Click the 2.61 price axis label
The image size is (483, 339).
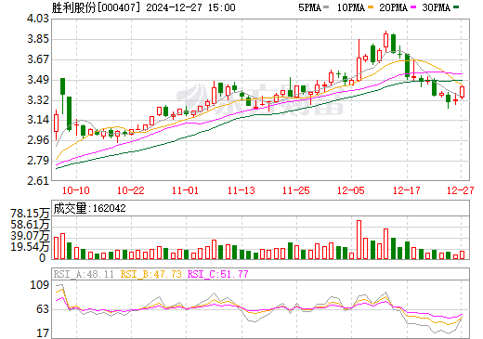tap(38, 181)
